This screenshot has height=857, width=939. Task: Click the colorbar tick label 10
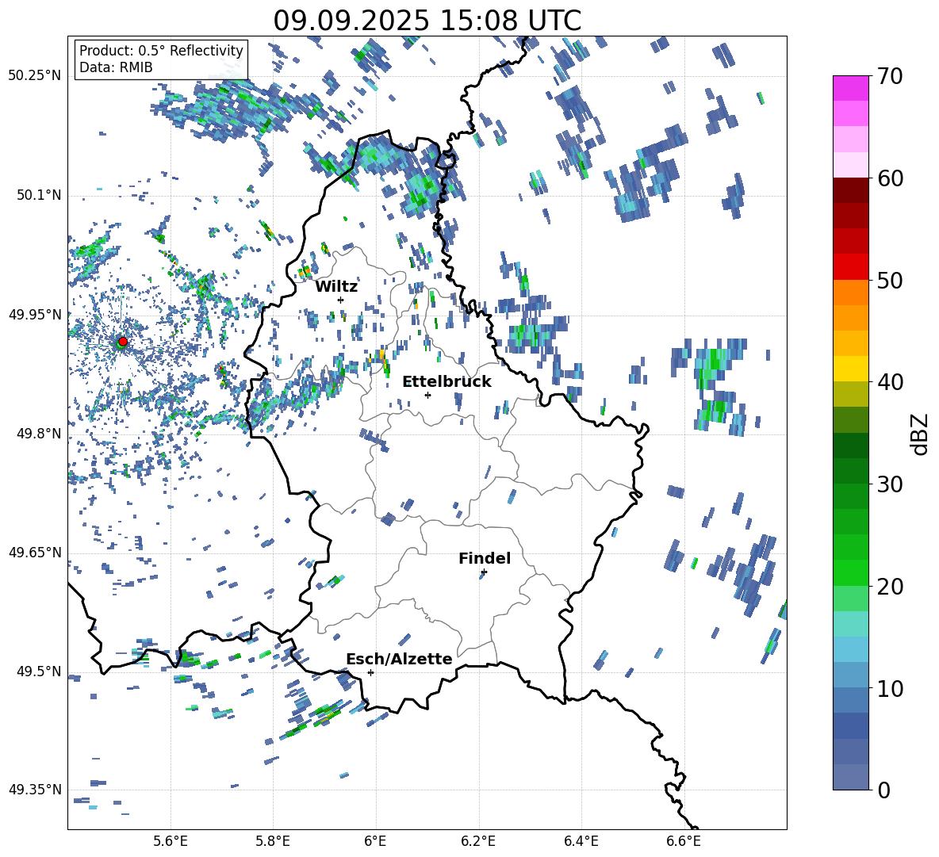(x=891, y=689)
